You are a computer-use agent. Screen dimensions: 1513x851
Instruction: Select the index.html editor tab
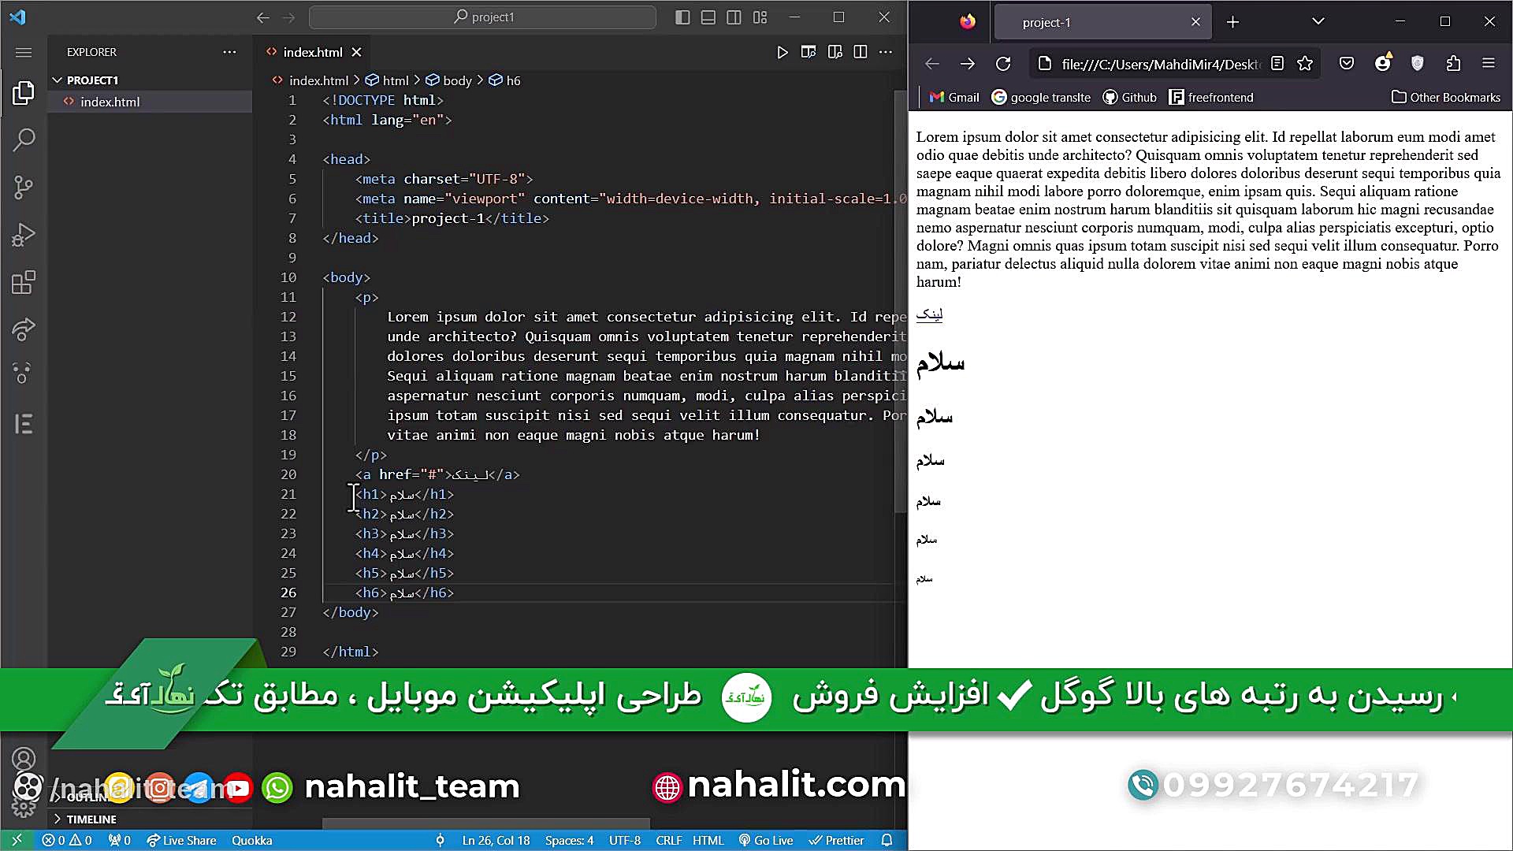point(313,52)
